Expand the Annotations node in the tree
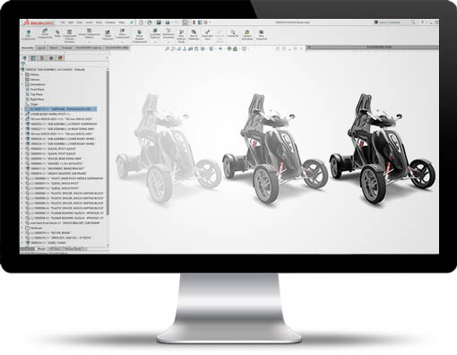The height and width of the screenshot is (355, 457). (x=22, y=84)
